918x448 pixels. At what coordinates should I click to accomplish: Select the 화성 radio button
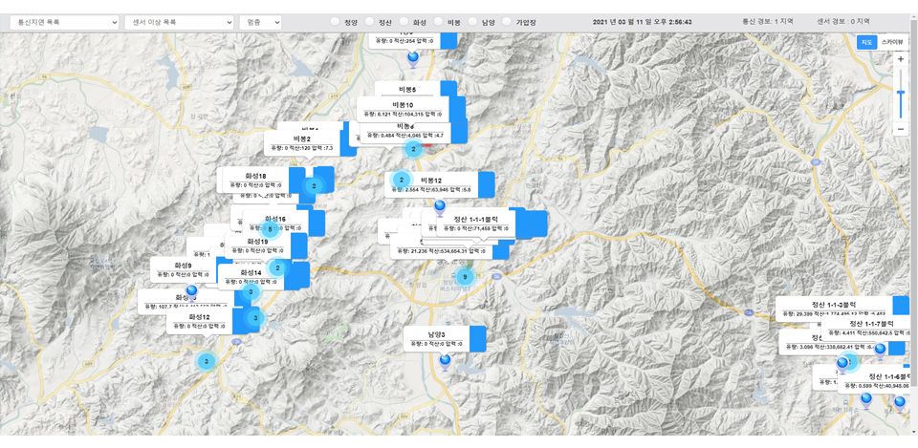(x=404, y=21)
